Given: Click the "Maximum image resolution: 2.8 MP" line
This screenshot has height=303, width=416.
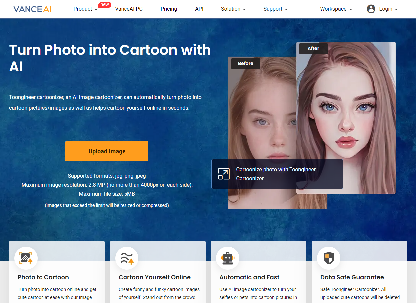Looking at the screenshot, I should 107,185.
